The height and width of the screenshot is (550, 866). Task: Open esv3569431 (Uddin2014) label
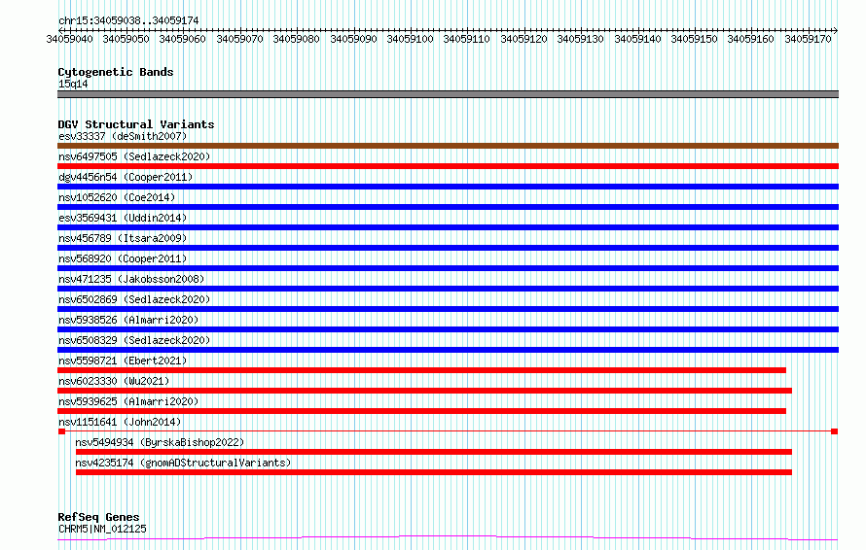123,218
